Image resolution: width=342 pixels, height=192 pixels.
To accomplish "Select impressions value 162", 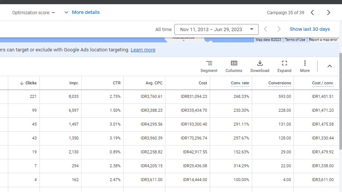I will pyautogui.click(x=75, y=180).
